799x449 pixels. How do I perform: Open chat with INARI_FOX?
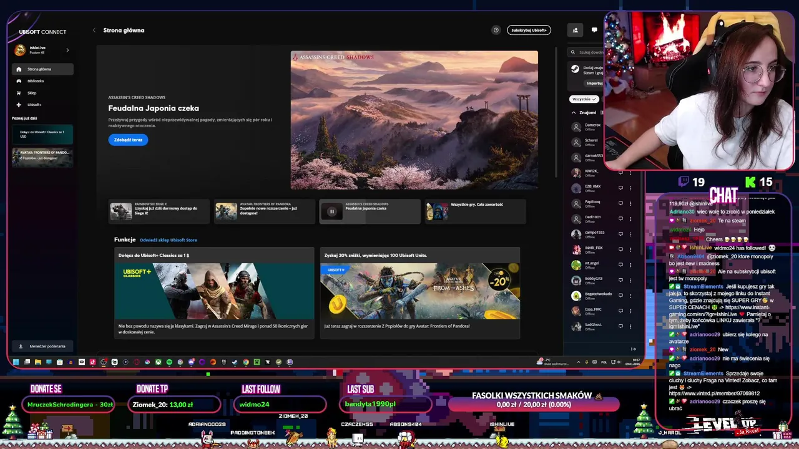point(620,249)
